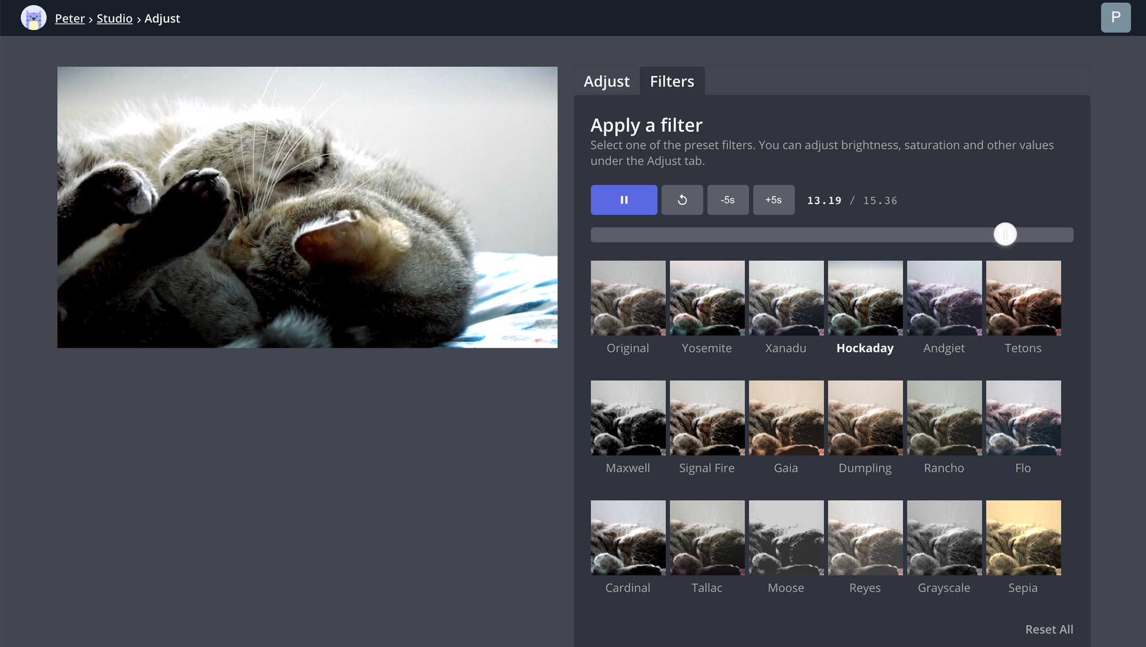Select the Filters tab
This screenshot has height=647, width=1146.
[x=672, y=81]
